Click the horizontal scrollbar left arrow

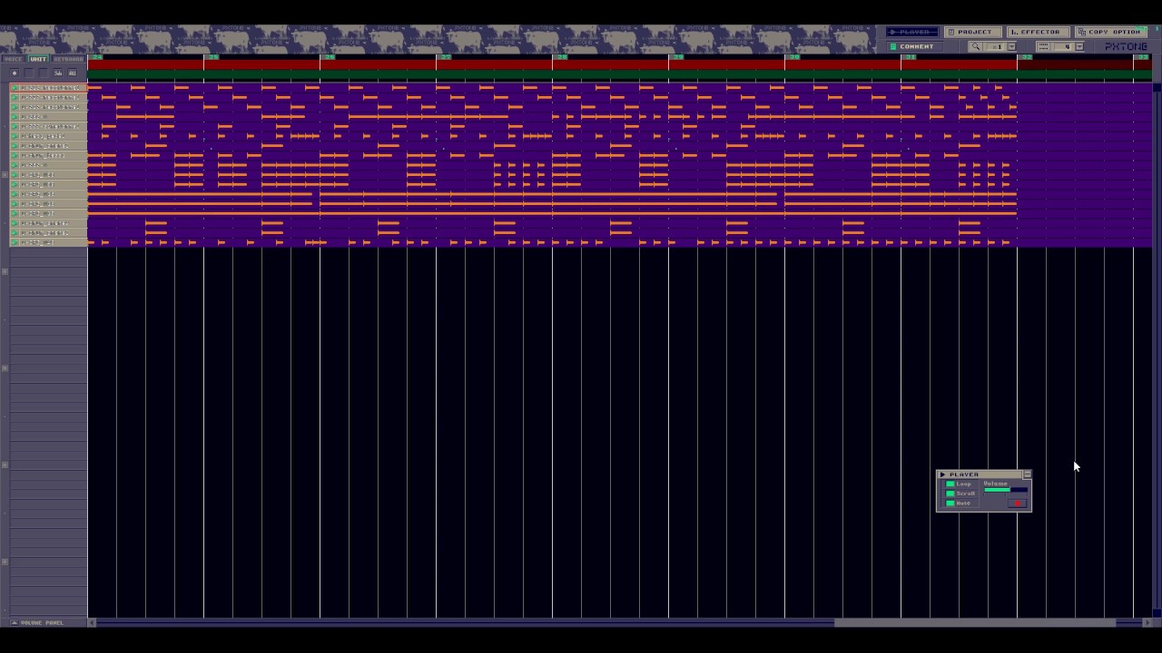(x=92, y=622)
